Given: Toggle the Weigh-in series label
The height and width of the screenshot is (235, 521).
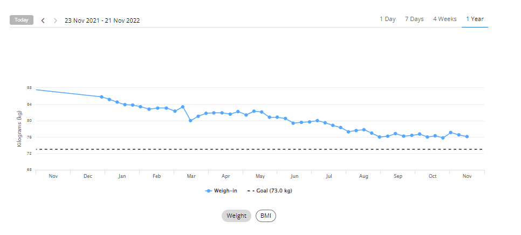Looking at the screenshot, I should tap(227, 191).
